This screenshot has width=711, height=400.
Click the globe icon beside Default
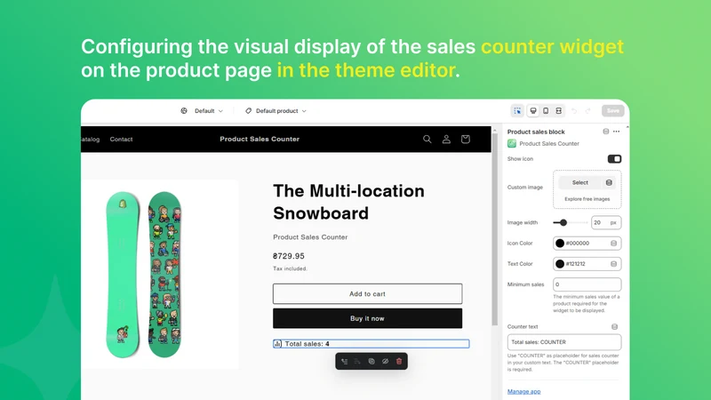[x=184, y=110]
